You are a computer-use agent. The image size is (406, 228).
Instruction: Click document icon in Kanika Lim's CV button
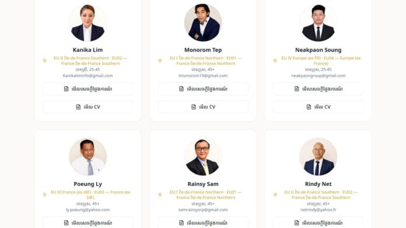point(78,107)
